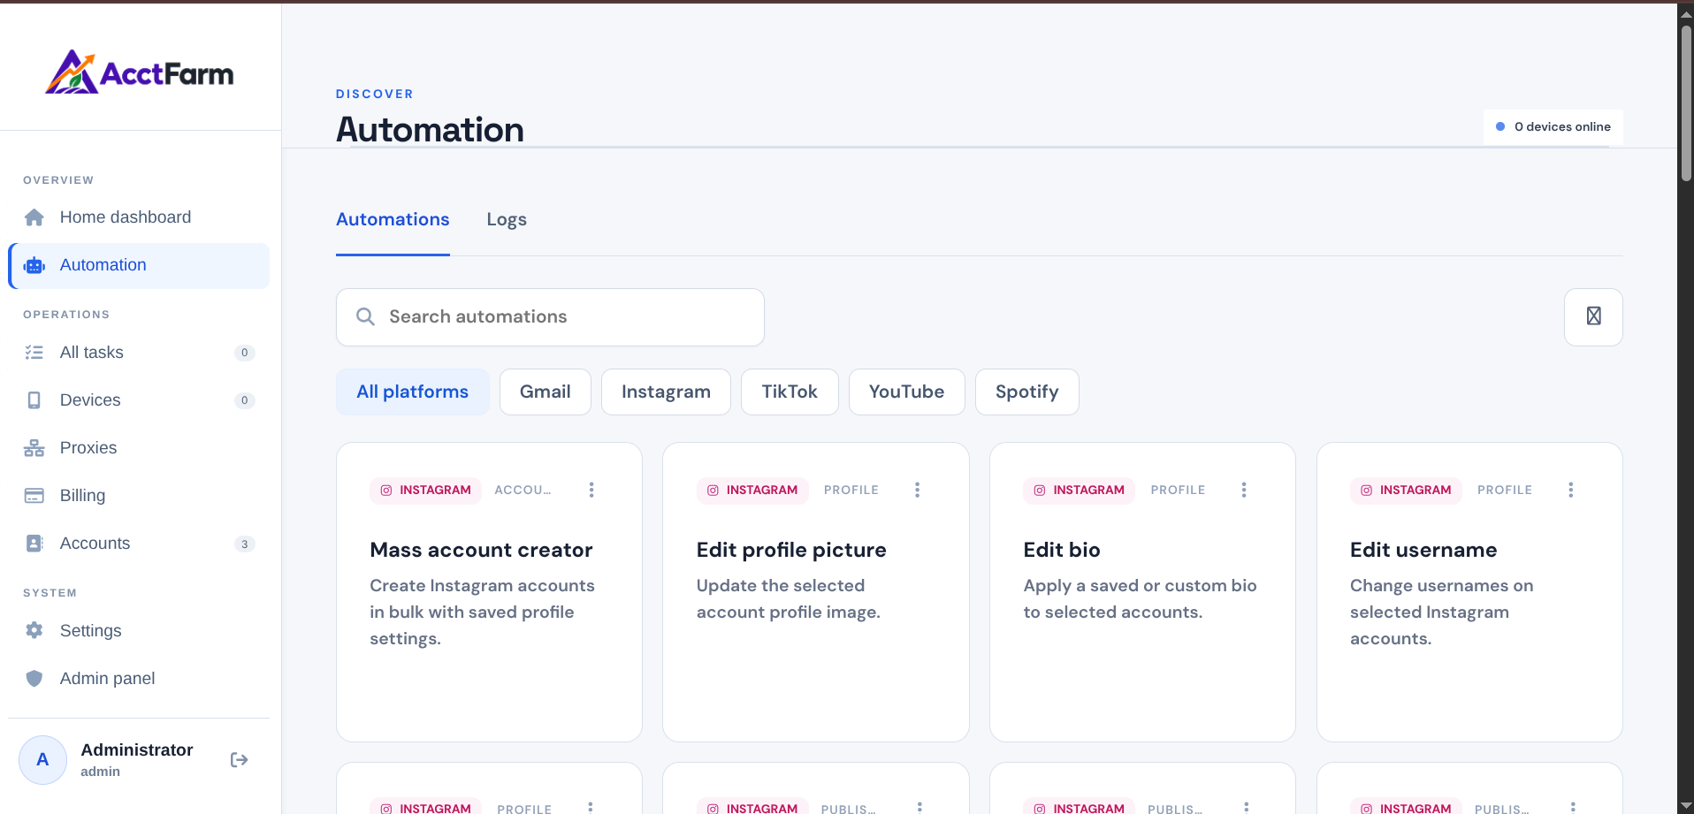
Task: Open the Billing menu item
Action: tap(139, 496)
